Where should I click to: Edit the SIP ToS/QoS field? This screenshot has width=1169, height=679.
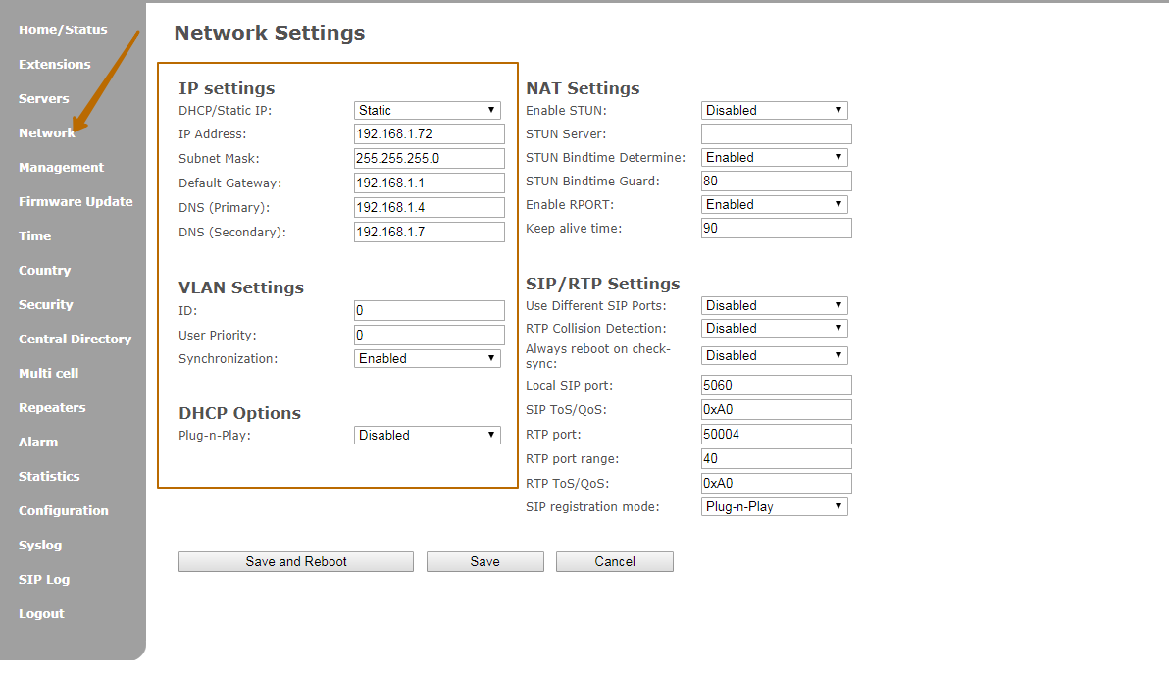(x=776, y=409)
